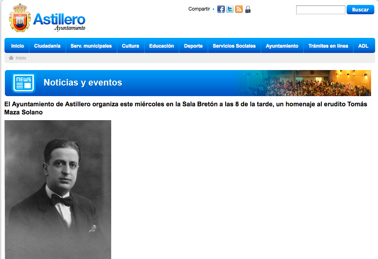Viewport: 378px width, 259px height.
Task: Open the Educación menu item
Action: (x=162, y=46)
